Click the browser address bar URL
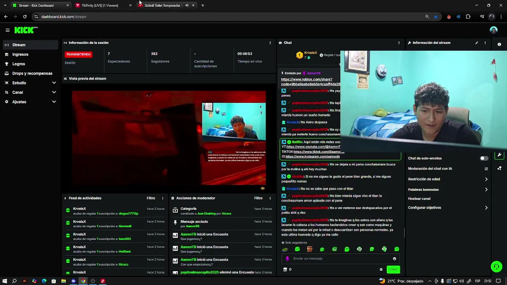The width and height of the screenshot is (507, 285). click(x=64, y=17)
